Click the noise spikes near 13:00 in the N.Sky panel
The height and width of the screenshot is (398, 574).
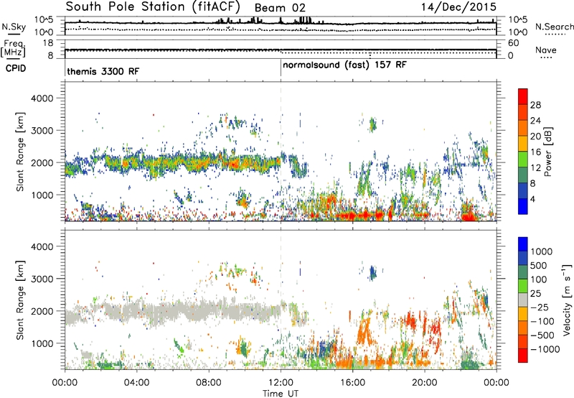(x=304, y=20)
